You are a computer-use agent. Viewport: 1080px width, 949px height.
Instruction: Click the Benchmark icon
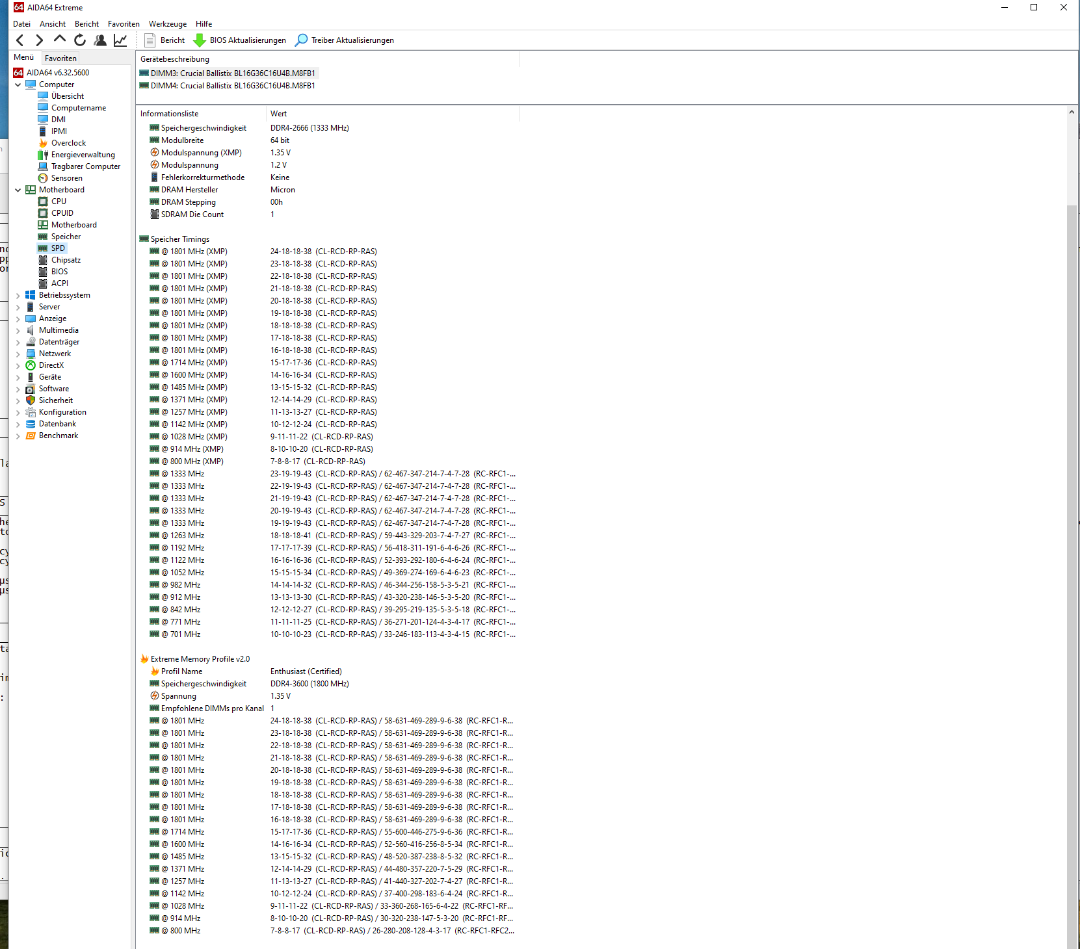tap(31, 435)
